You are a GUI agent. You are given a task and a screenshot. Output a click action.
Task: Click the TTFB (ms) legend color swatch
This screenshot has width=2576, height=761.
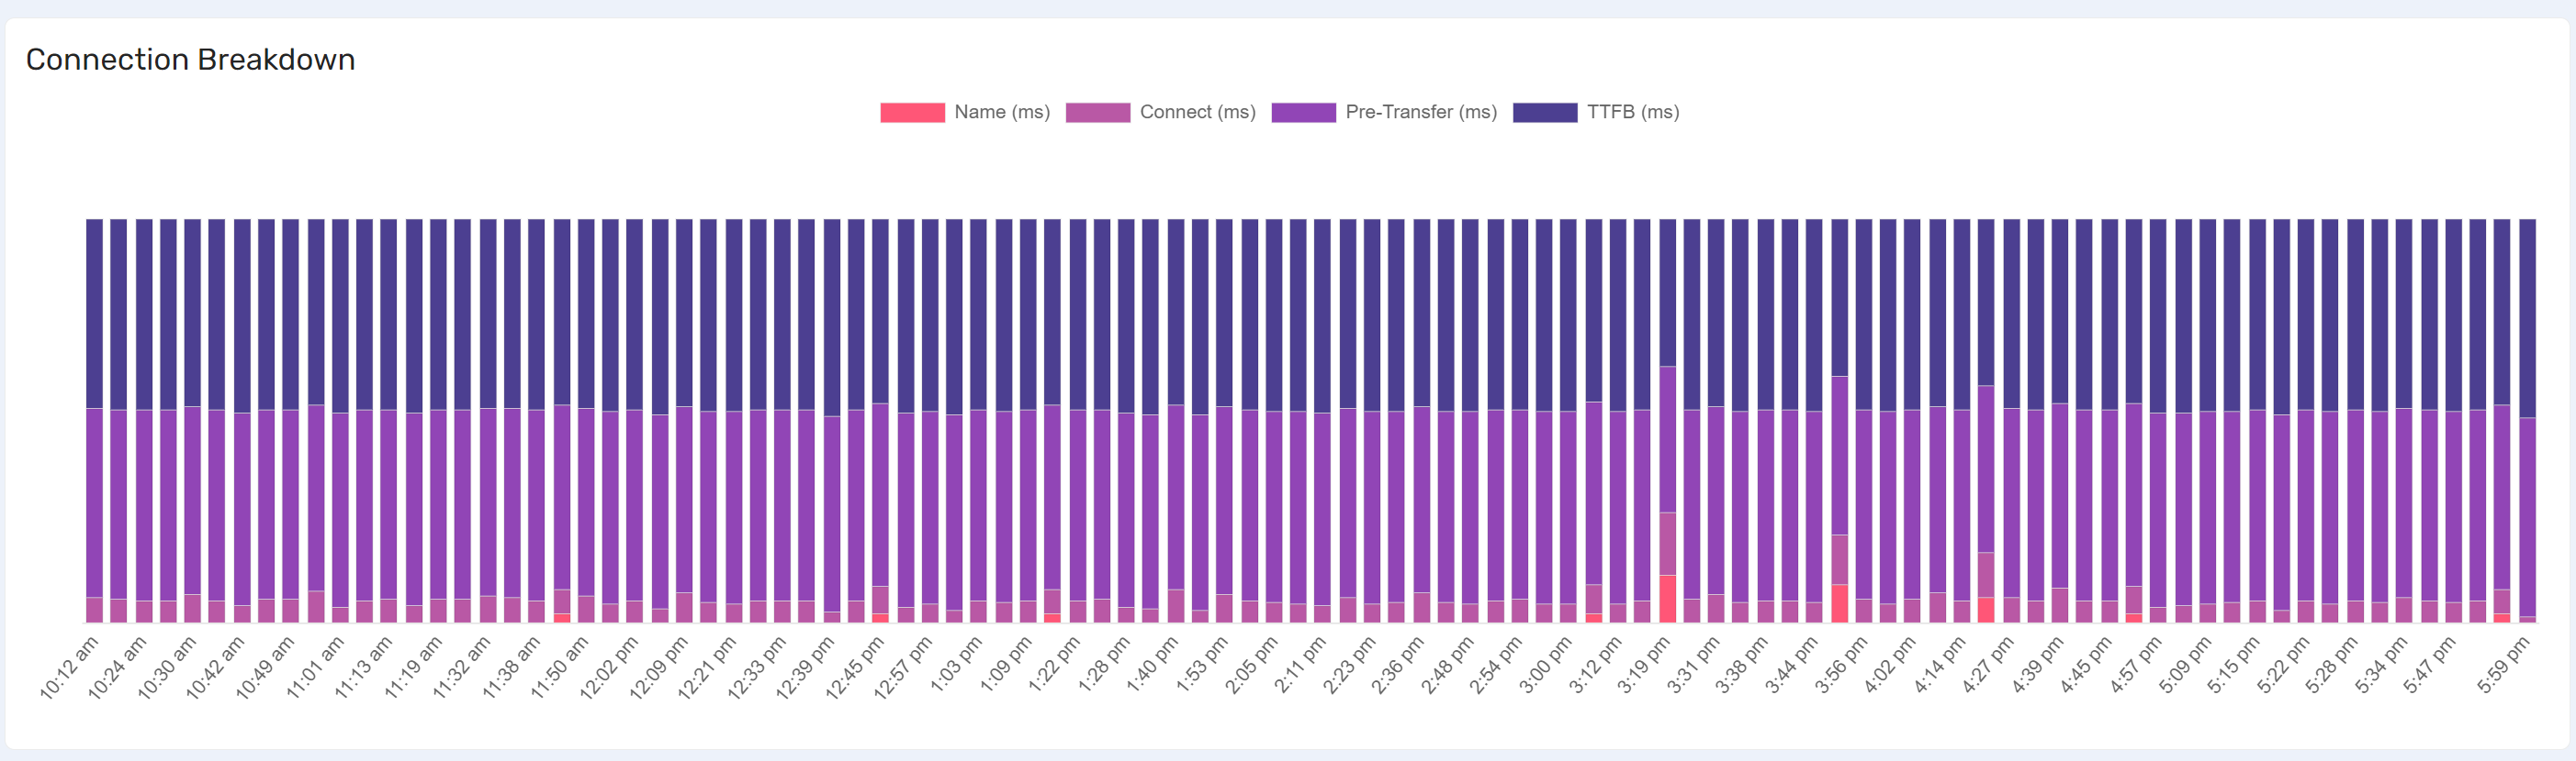click(1544, 113)
